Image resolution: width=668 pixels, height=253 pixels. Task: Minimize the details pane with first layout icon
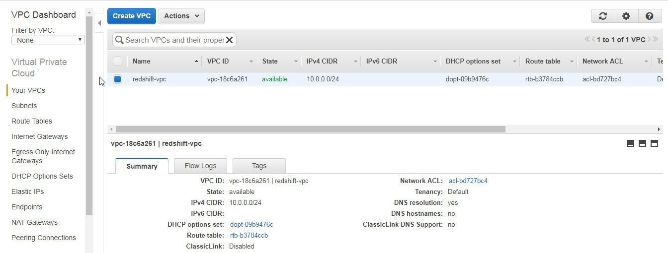coord(630,143)
